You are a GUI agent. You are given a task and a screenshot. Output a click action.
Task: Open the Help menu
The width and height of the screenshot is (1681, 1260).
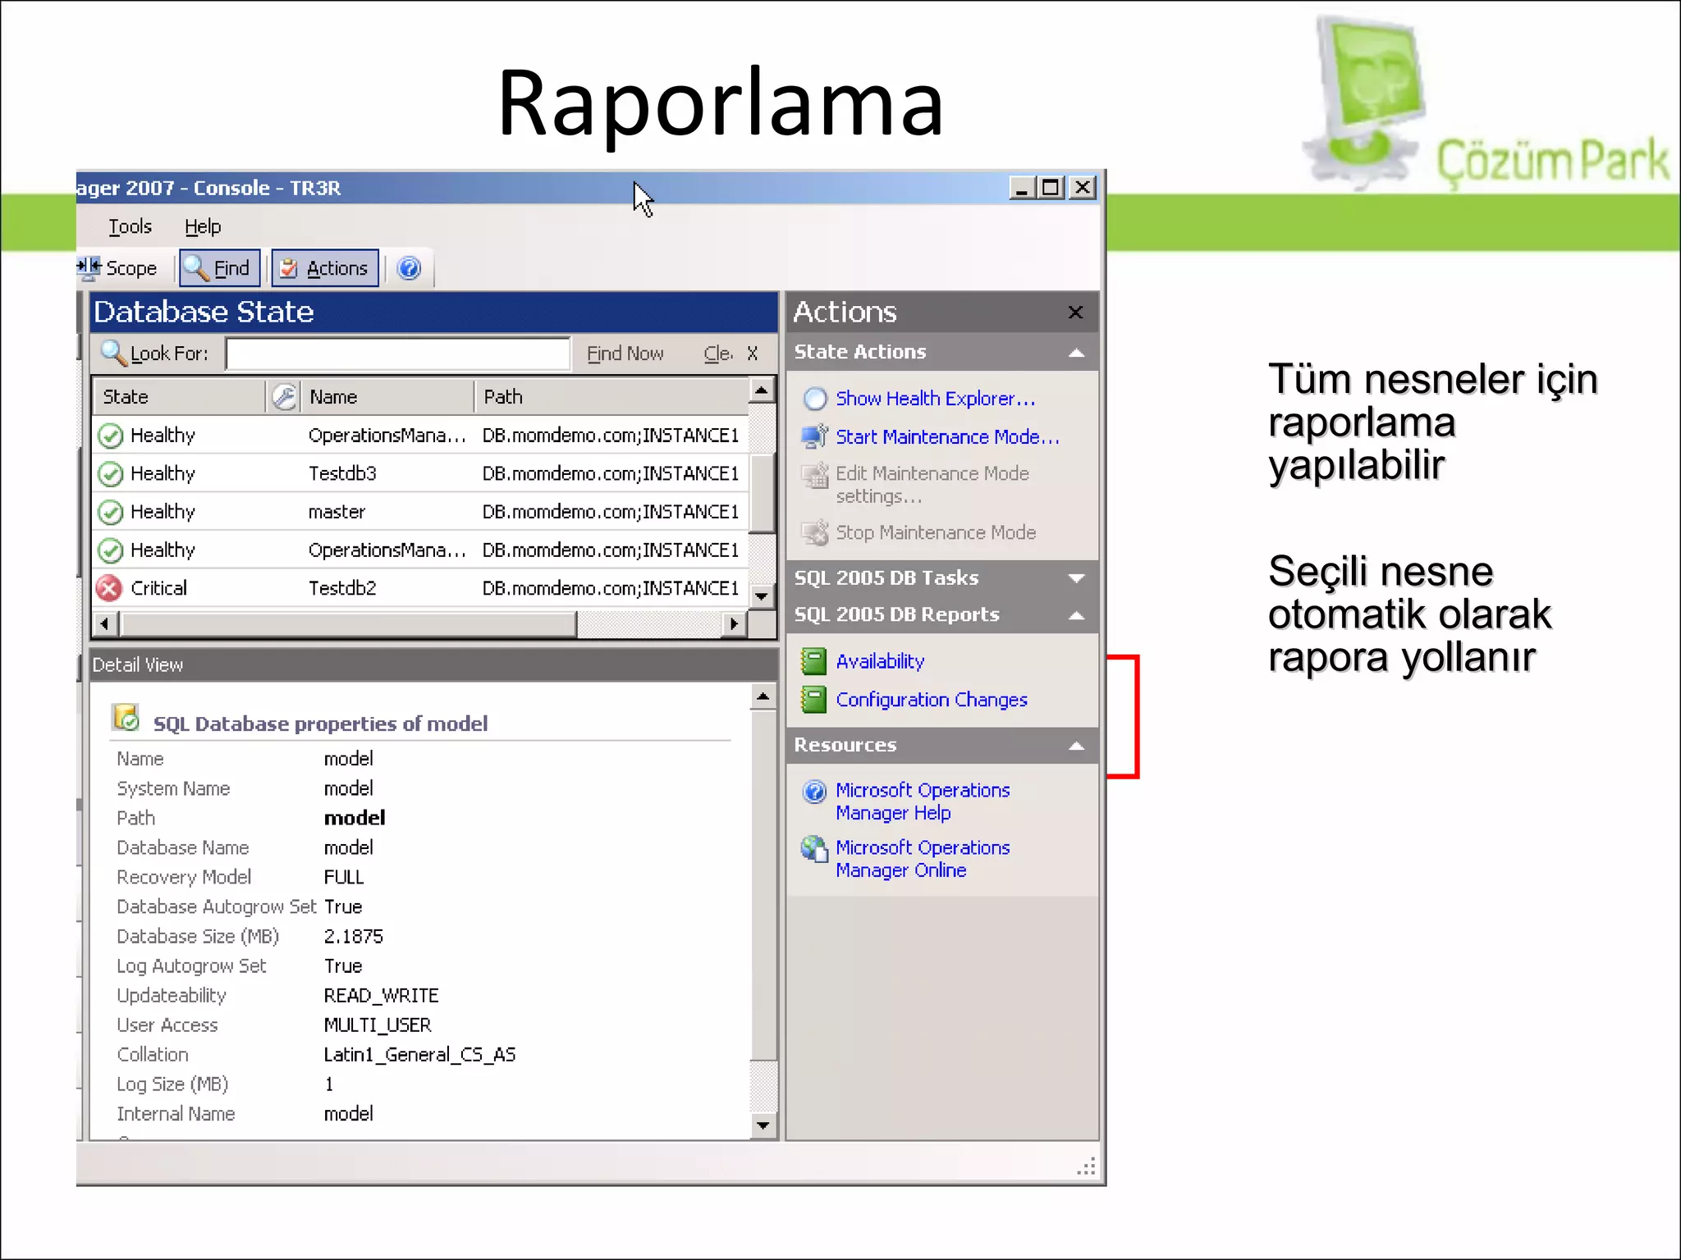coord(202,226)
